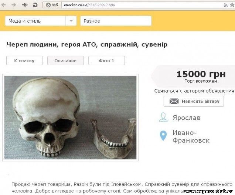Go back using the browser back arrow
Image resolution: width=235 pixels, height=195 pixels.
(x=3, y=5)
